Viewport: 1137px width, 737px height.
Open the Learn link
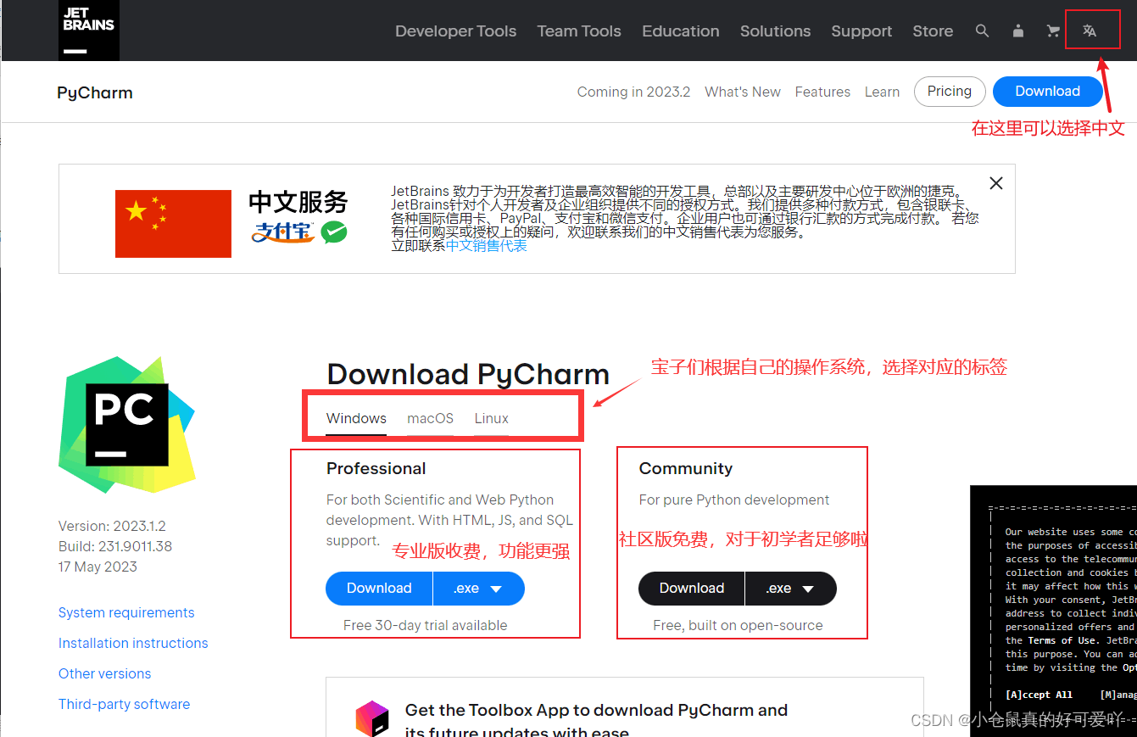882,92
